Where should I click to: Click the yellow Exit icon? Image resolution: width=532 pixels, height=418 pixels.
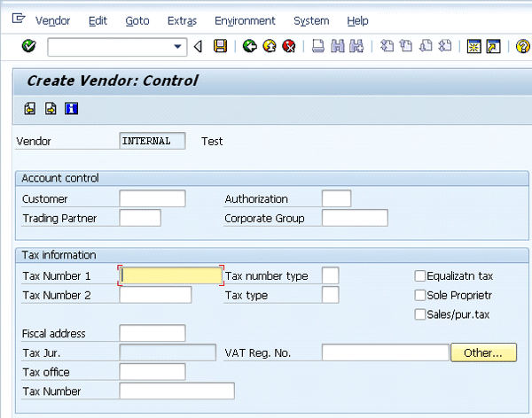[x=269, y=46]
